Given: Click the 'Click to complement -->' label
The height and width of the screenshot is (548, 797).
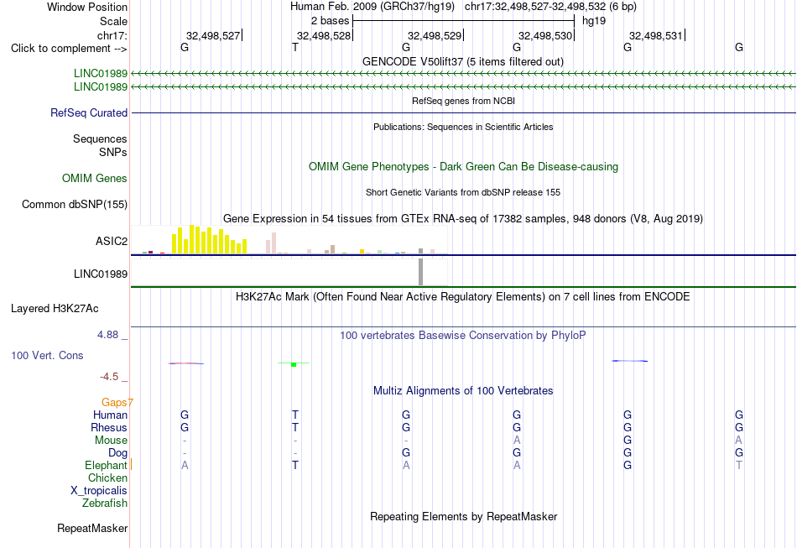Looking at the screenshot, I should 69,49.
